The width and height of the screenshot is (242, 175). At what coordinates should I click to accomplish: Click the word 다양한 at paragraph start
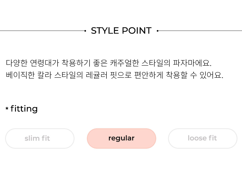coord(16,63)
